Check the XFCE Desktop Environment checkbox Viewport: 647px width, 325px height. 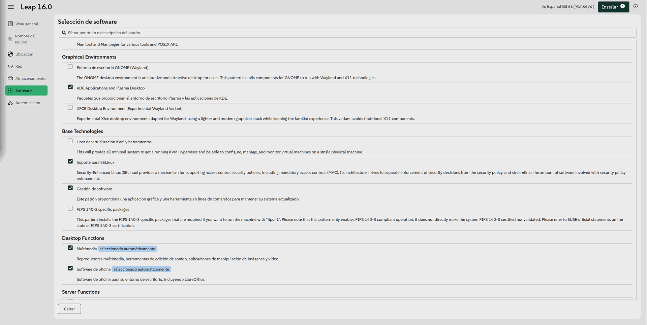[x=70, y=108]
